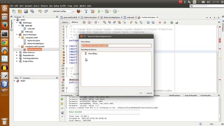Click the Open Project toolbar icon
The image size is (224, 126).
tap(26, 11)
